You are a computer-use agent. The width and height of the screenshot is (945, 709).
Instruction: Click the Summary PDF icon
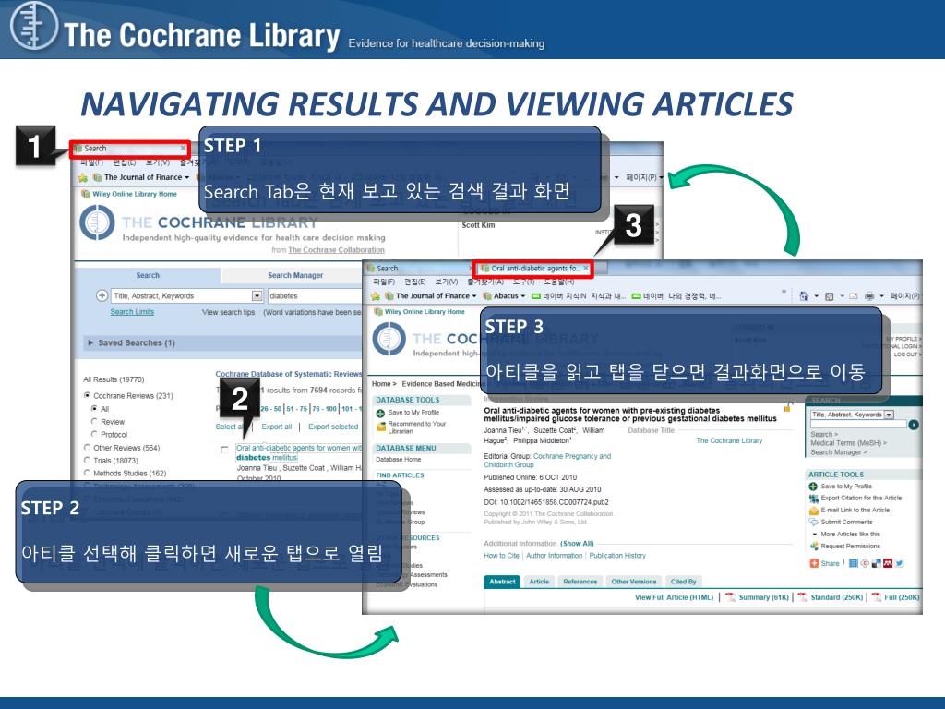730,597
